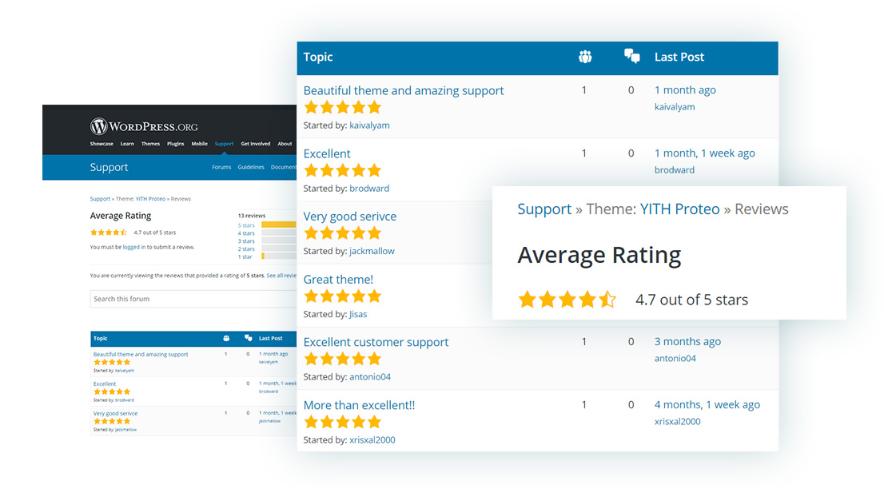Click '1 month, 1 week ago' in large table

click(x=704, y=153)
